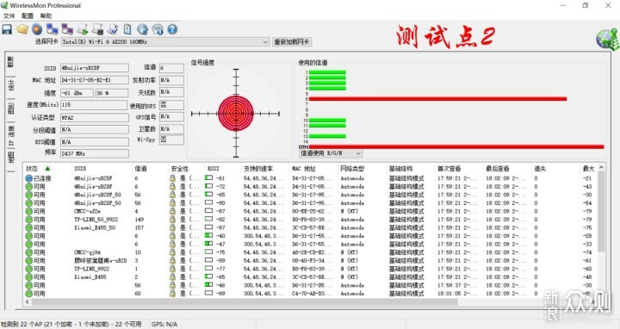Click the red OTH channel usage bar

(x=456, y=146)
